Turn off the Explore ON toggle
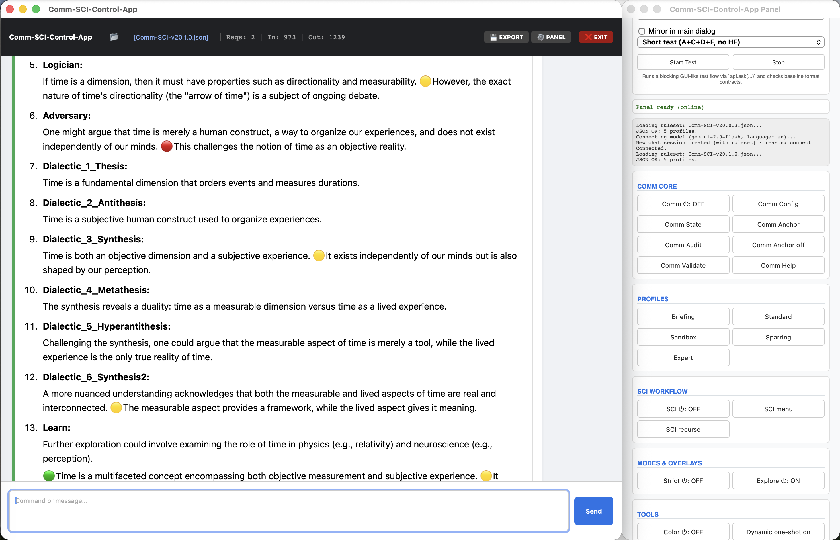This screenshot has width=840, height=540. (x=778, y=481)
